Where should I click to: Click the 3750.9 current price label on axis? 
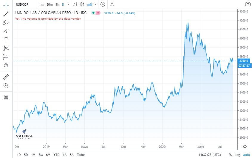244,61
